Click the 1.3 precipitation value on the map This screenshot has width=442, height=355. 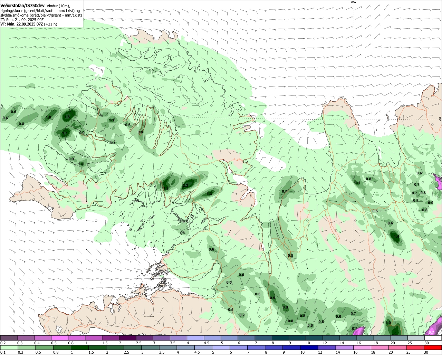coord(209,193)
